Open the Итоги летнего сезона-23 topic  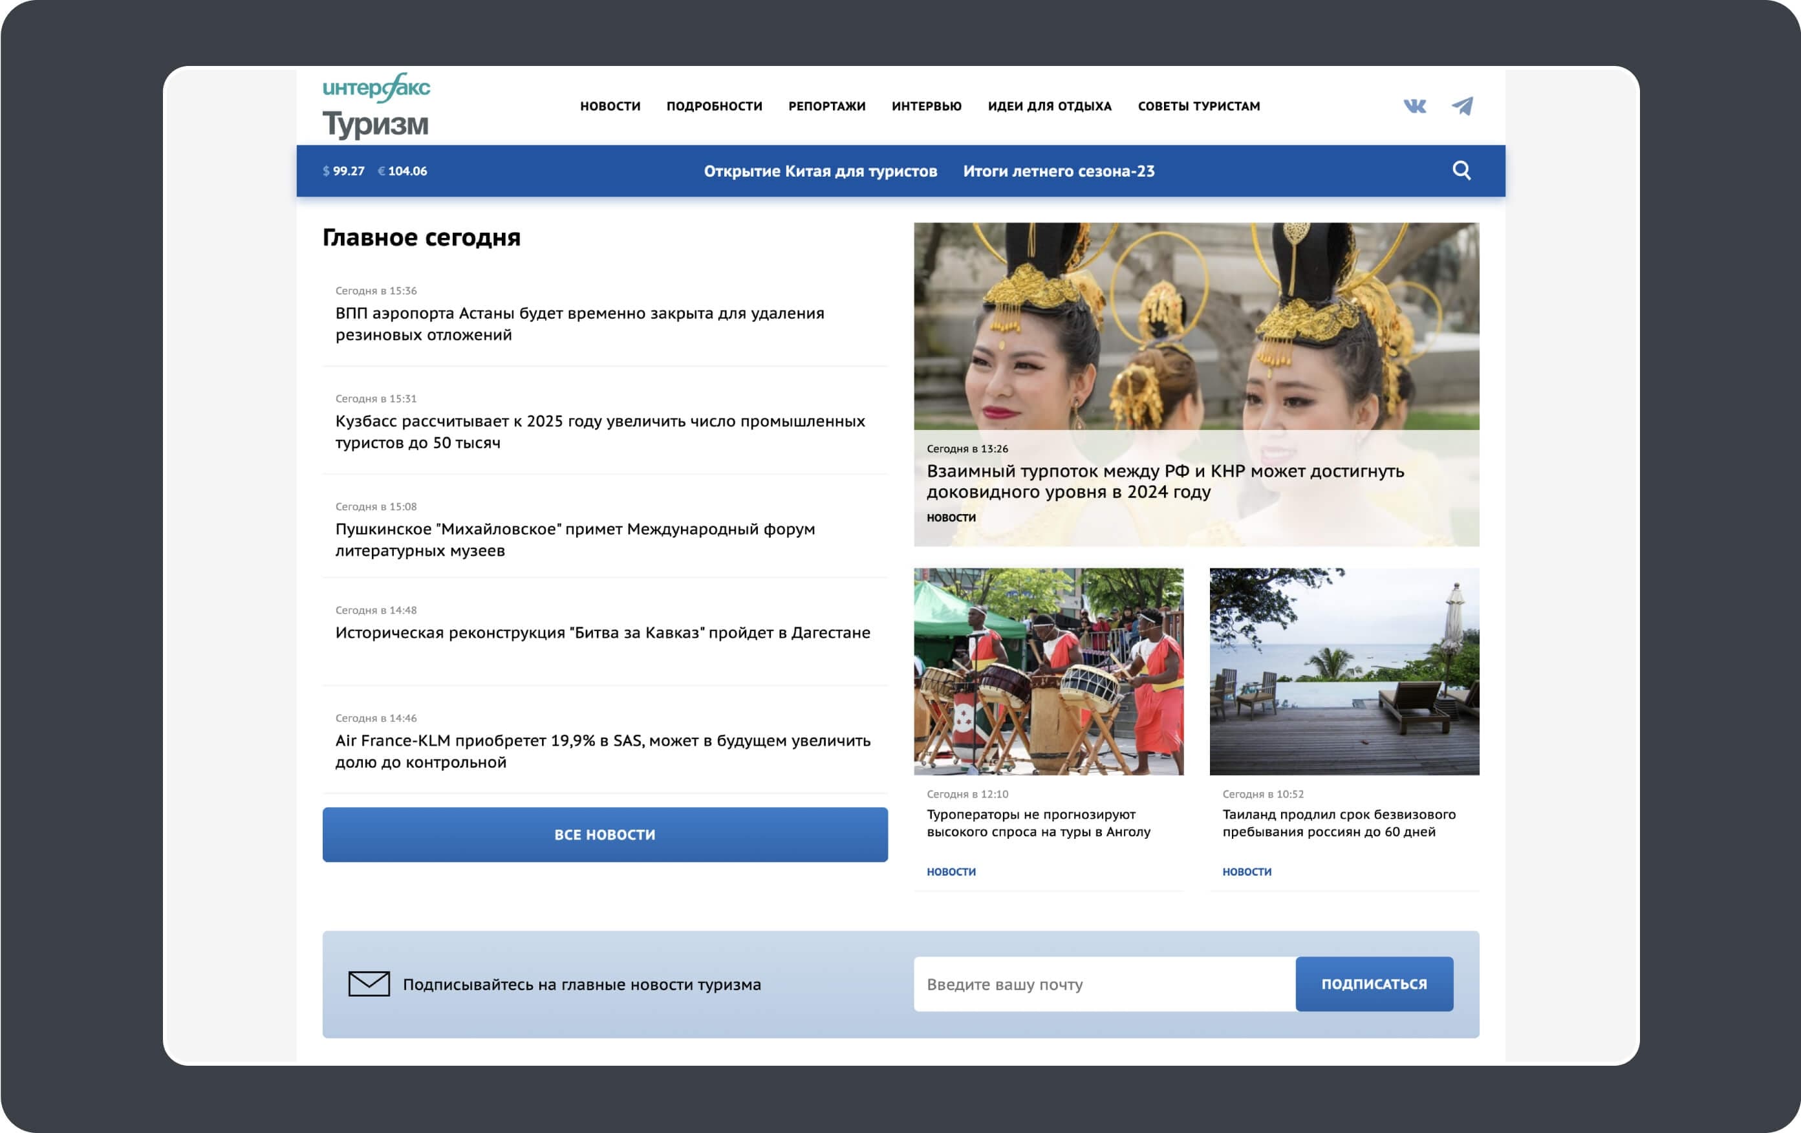click(x=1059, y=171)
